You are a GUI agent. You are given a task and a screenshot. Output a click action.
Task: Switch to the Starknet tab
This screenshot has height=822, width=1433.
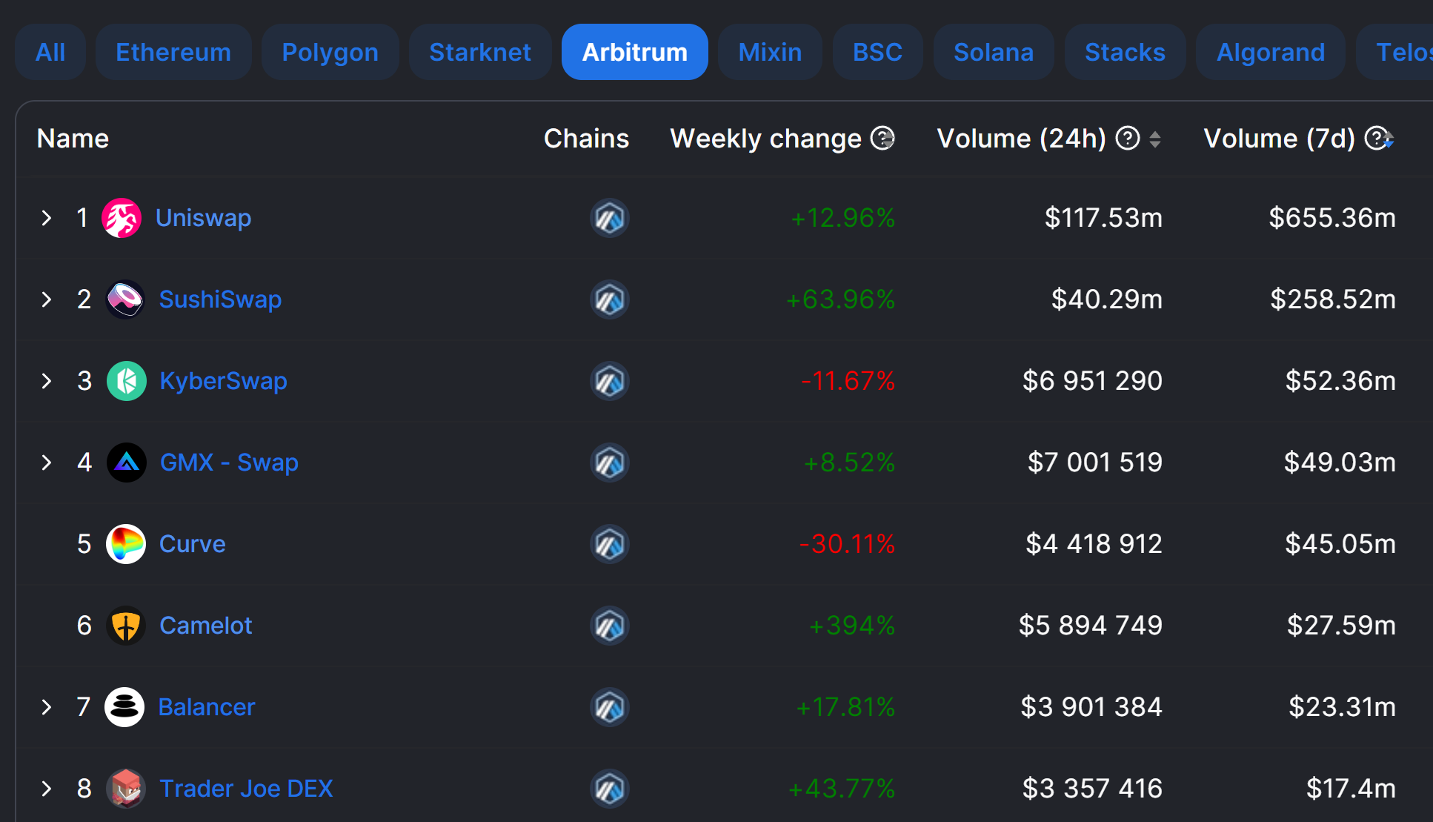click(480, 52)
